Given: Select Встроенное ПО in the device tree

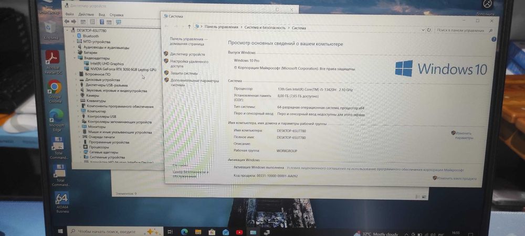Looking at the screenshot, I should pos(98,74).
